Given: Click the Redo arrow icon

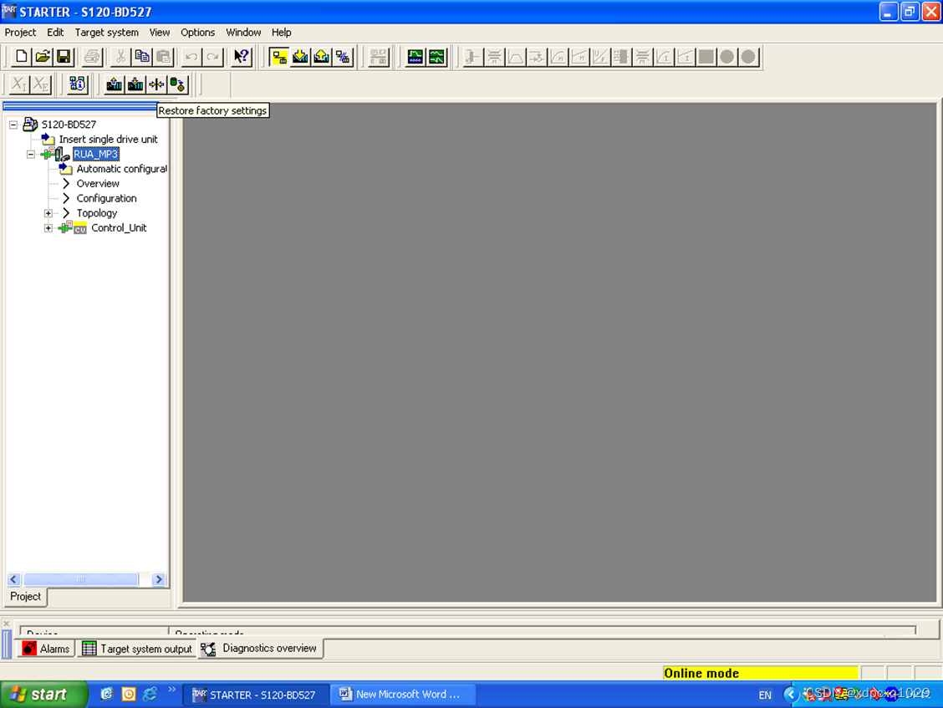Looking at the screenshot, I should [x=212, y=57].
